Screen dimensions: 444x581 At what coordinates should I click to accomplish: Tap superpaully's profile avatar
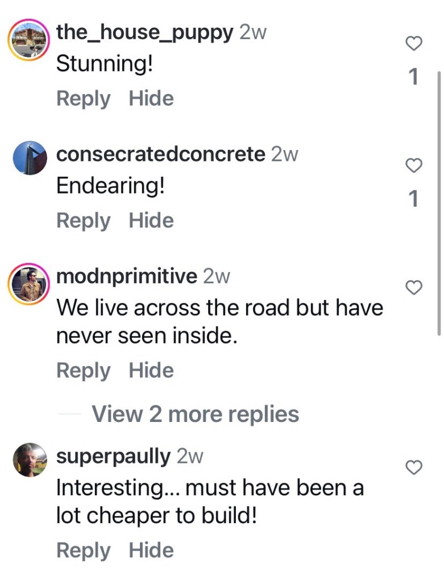(x=30, y=459)
